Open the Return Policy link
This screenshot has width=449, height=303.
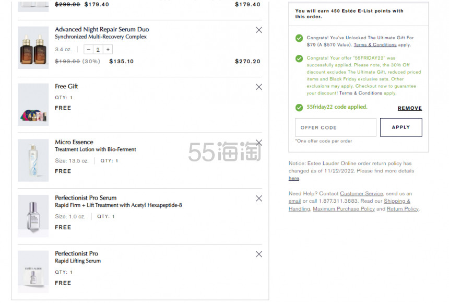403,208
